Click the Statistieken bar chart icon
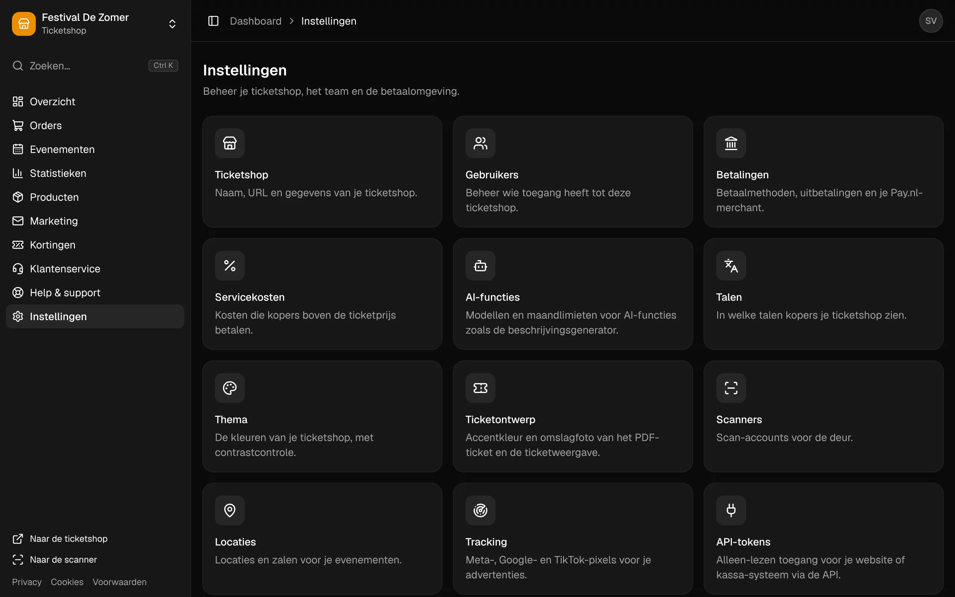Viewport: 955px width, 597px height. point(18,174)
